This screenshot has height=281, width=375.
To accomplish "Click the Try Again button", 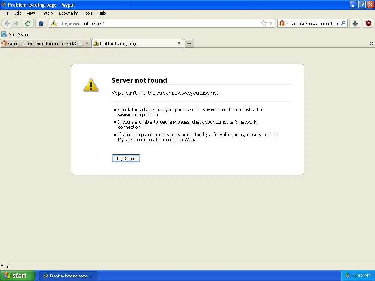I will point(126,158).
